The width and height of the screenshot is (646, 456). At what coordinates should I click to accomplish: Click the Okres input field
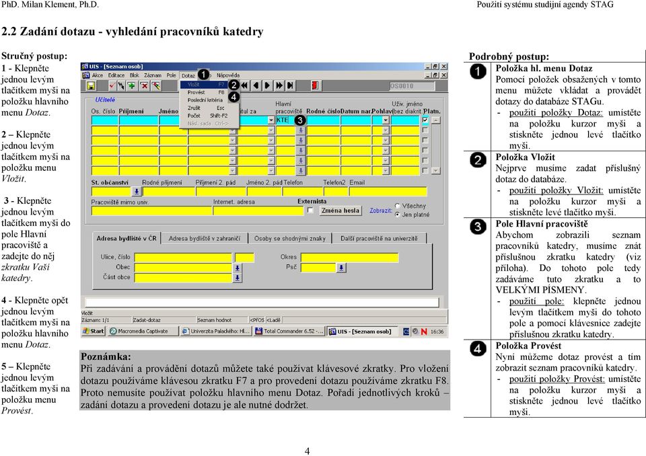pos(350,258)
